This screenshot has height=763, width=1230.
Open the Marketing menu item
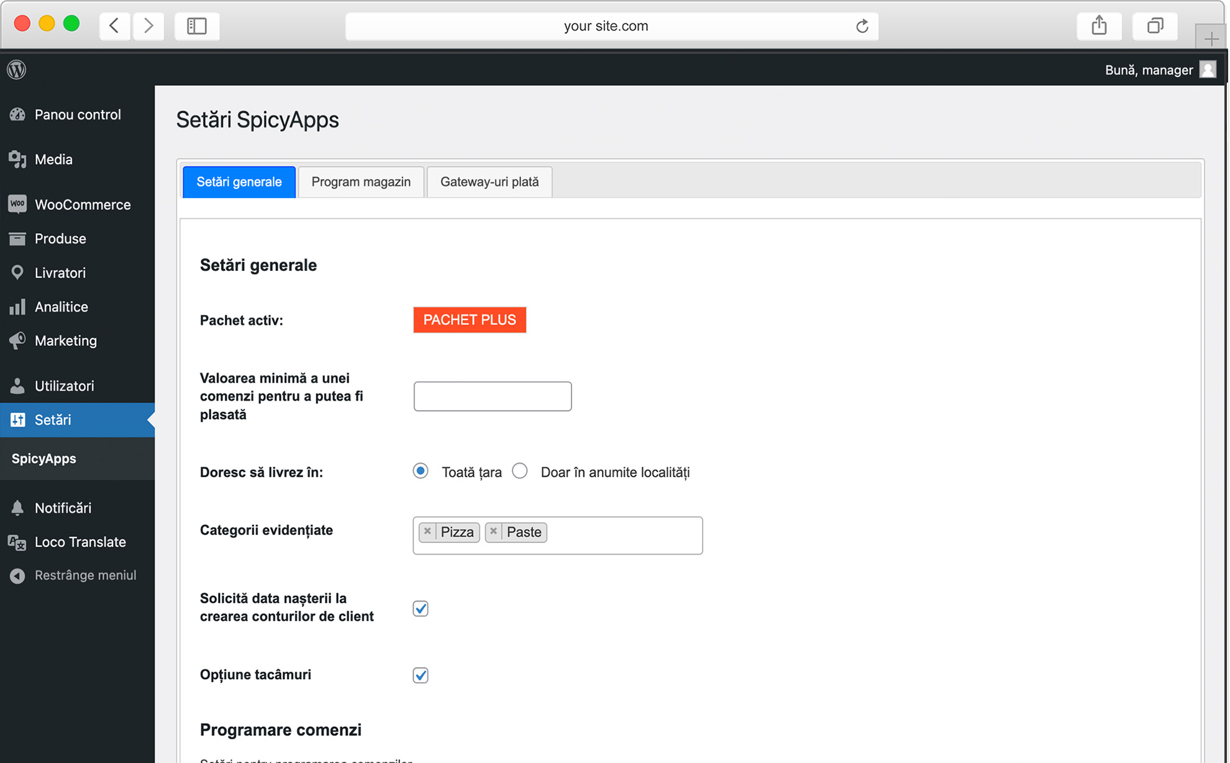(77, 340)
